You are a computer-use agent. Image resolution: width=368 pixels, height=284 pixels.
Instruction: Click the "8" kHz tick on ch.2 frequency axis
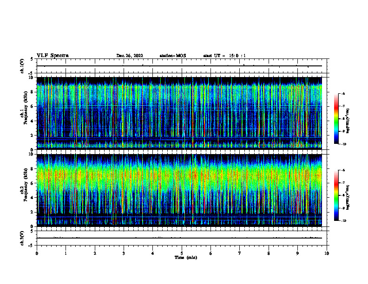click(x=33, y=169)
